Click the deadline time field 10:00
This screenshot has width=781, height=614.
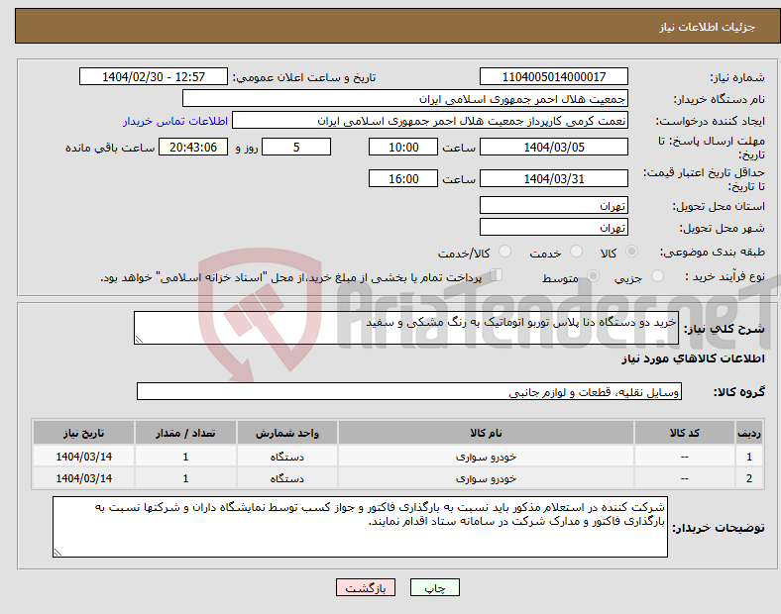403,147
